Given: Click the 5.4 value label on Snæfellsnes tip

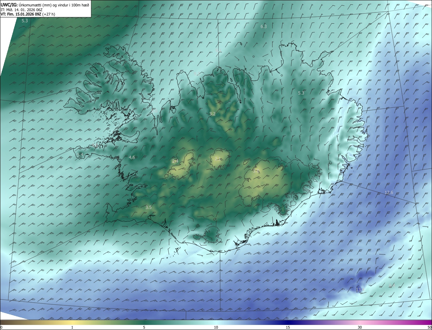Looking at the screenshot, I should point(80,155).
